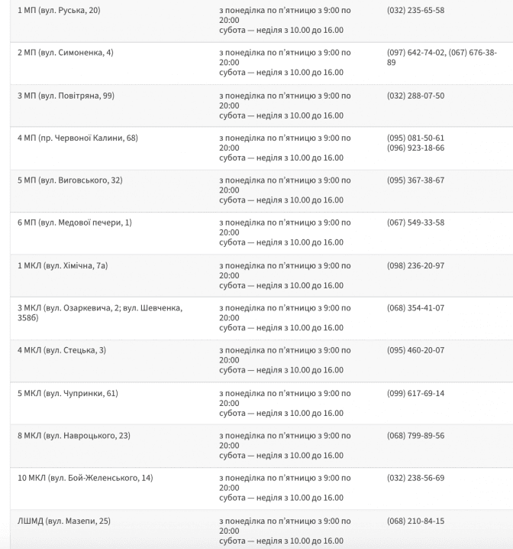Viewport: 513px width, 549px height.
Task: Select 6 МП (вул. Медової печери, 1)
Action: pyautogui.click(x=74, y=223)
